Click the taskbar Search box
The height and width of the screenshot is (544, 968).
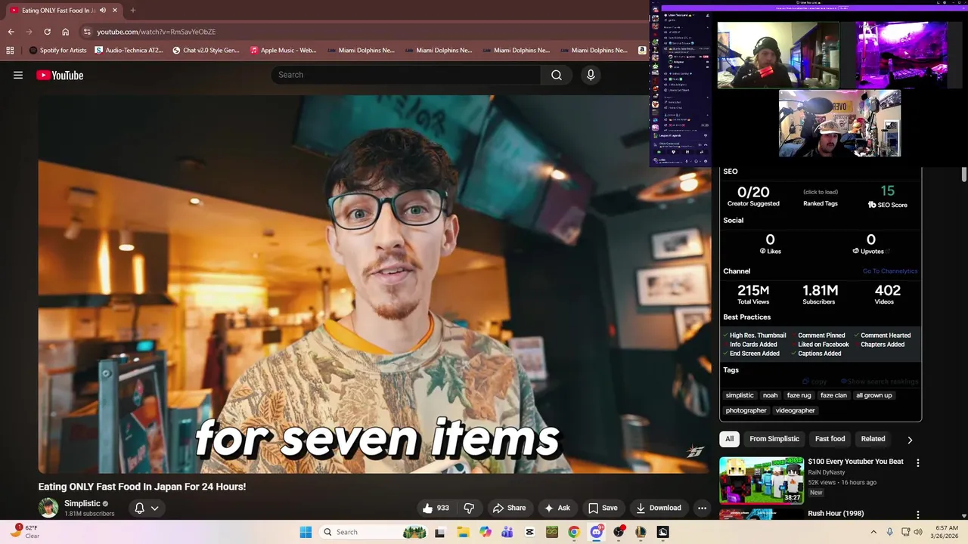tap(375, 532)
